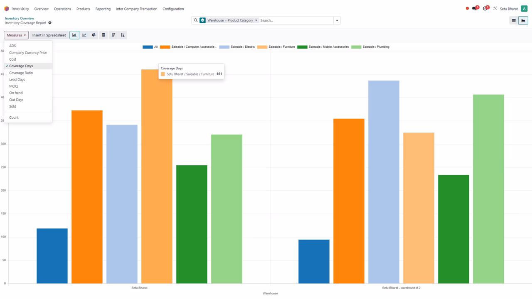Open the conversations chat icon

pos(475,8)
